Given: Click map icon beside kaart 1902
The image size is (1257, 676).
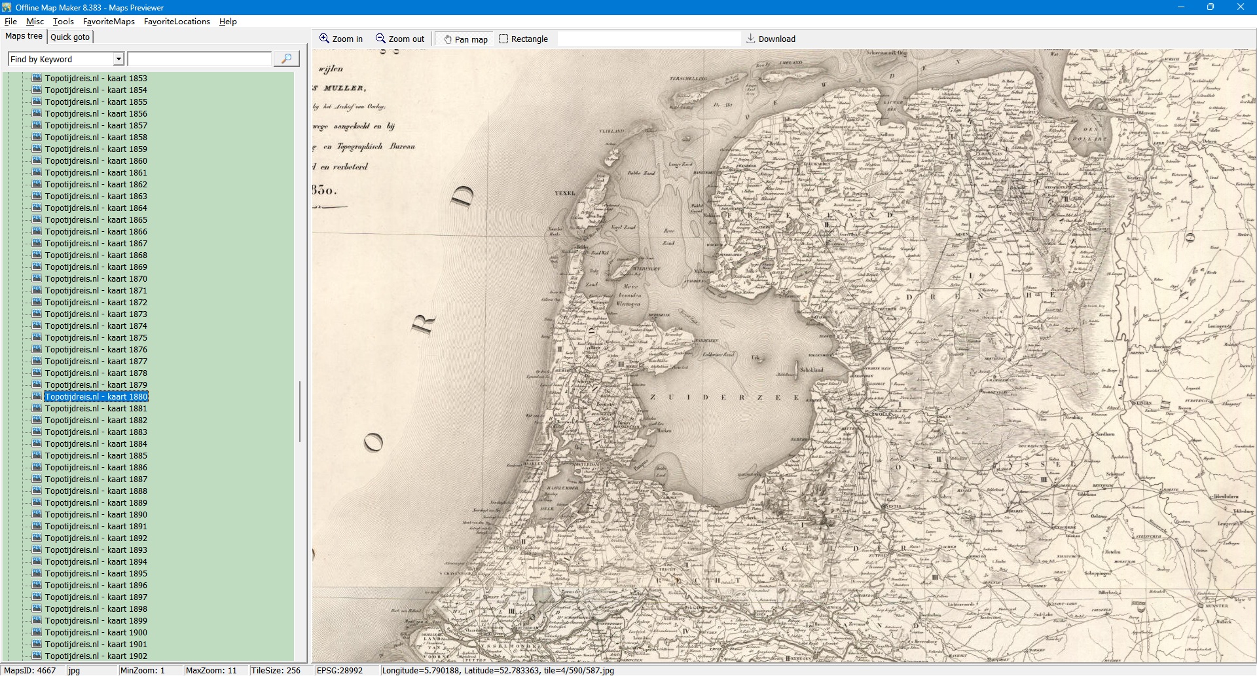Looking at the screenshot, I should click(x=37, y=656).
